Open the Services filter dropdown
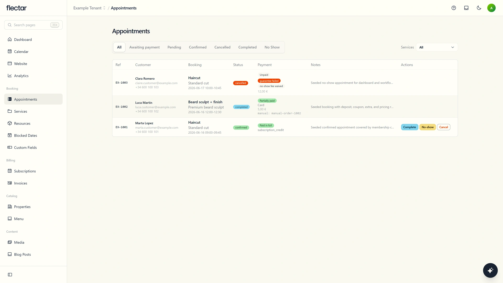 (x=437, y=47)
